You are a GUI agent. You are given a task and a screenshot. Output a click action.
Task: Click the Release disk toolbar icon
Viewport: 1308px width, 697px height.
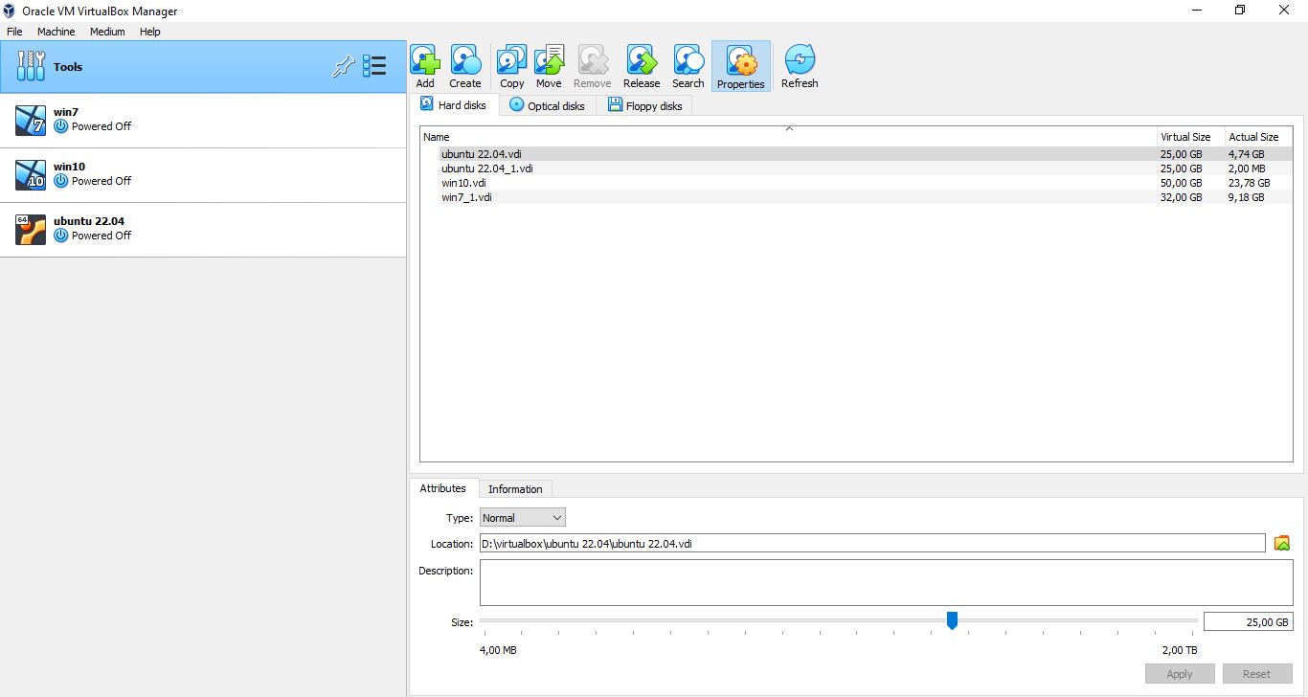(x=642, y=66)
